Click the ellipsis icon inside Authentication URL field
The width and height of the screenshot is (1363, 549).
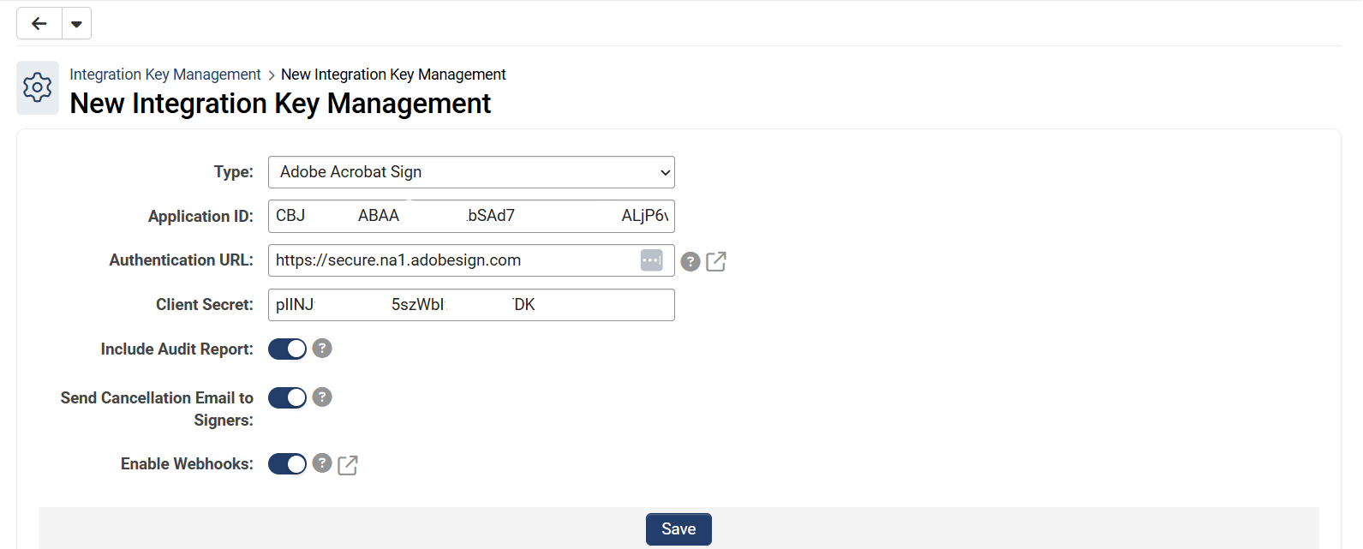click(x=652, y=260)
